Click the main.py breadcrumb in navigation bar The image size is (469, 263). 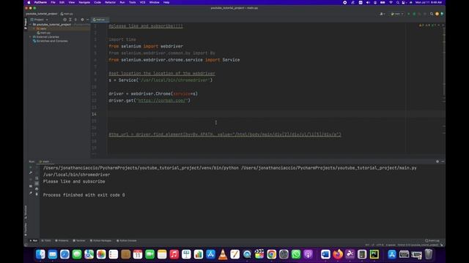tap(67, 14)
